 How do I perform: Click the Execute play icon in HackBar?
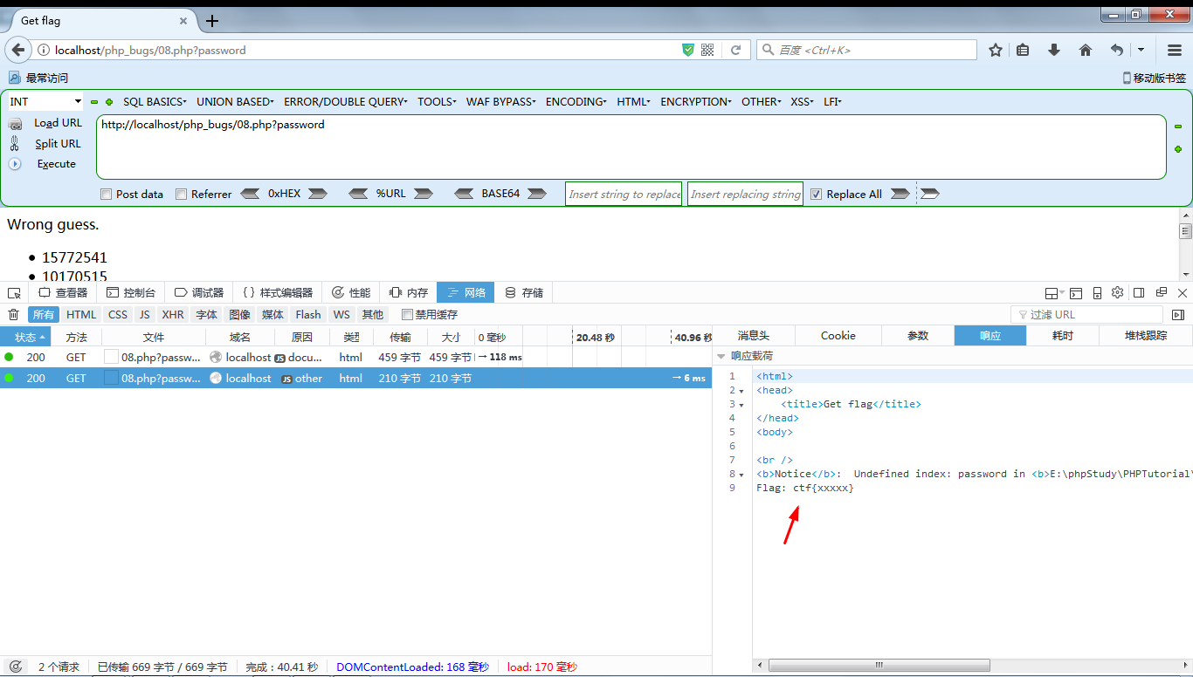pos(15,164)
